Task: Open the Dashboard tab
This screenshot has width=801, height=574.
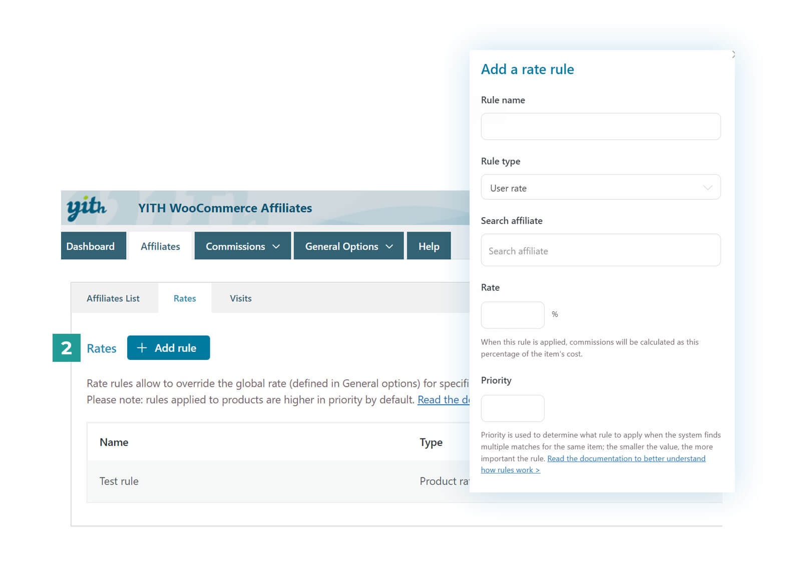Action: (x=94, y=246)
